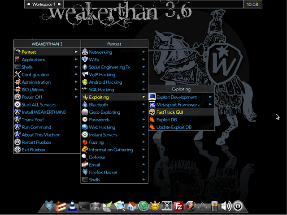Click the speaker volume icon in dock

[226, 206]
